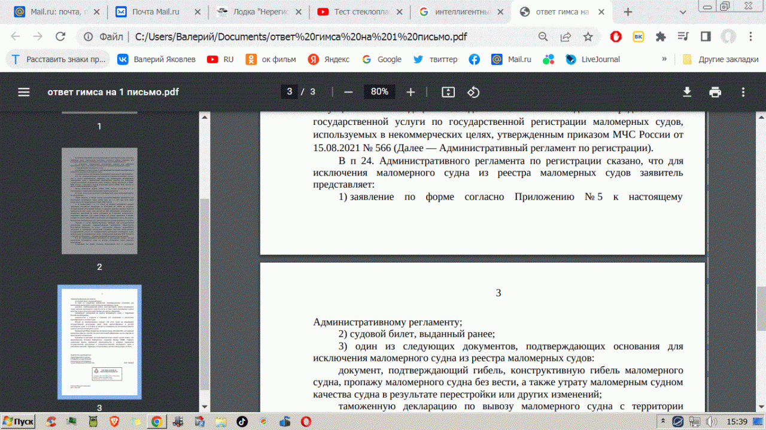Click the address bar with PDF path
The image size is (766, 430).
click(301, 37)
